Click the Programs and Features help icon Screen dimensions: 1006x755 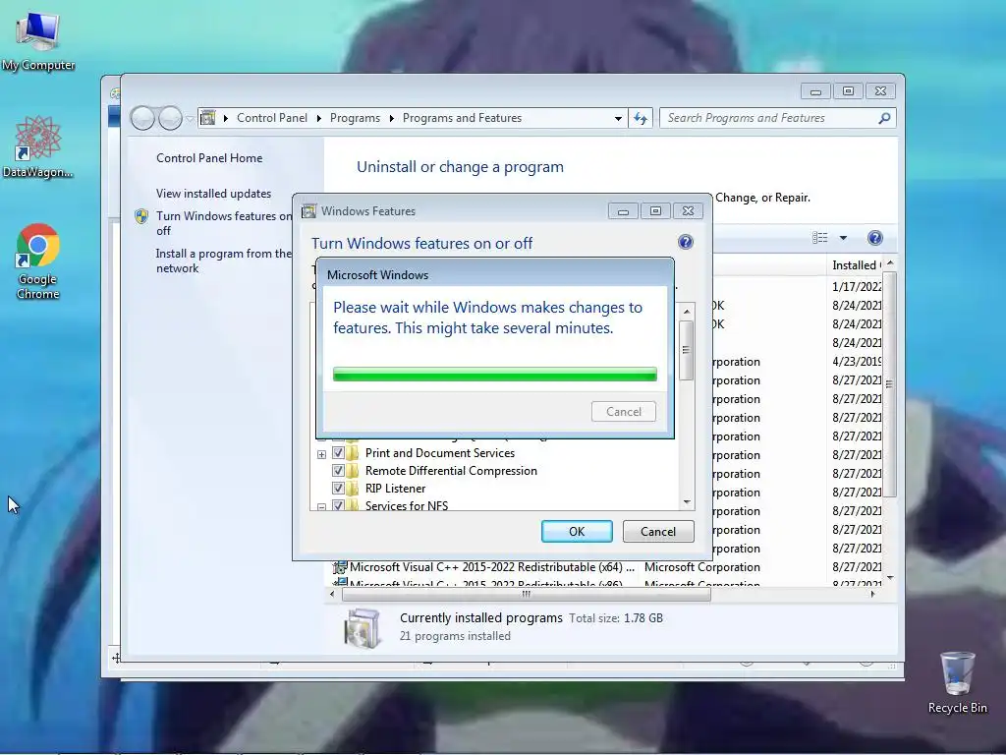[874, 238]
